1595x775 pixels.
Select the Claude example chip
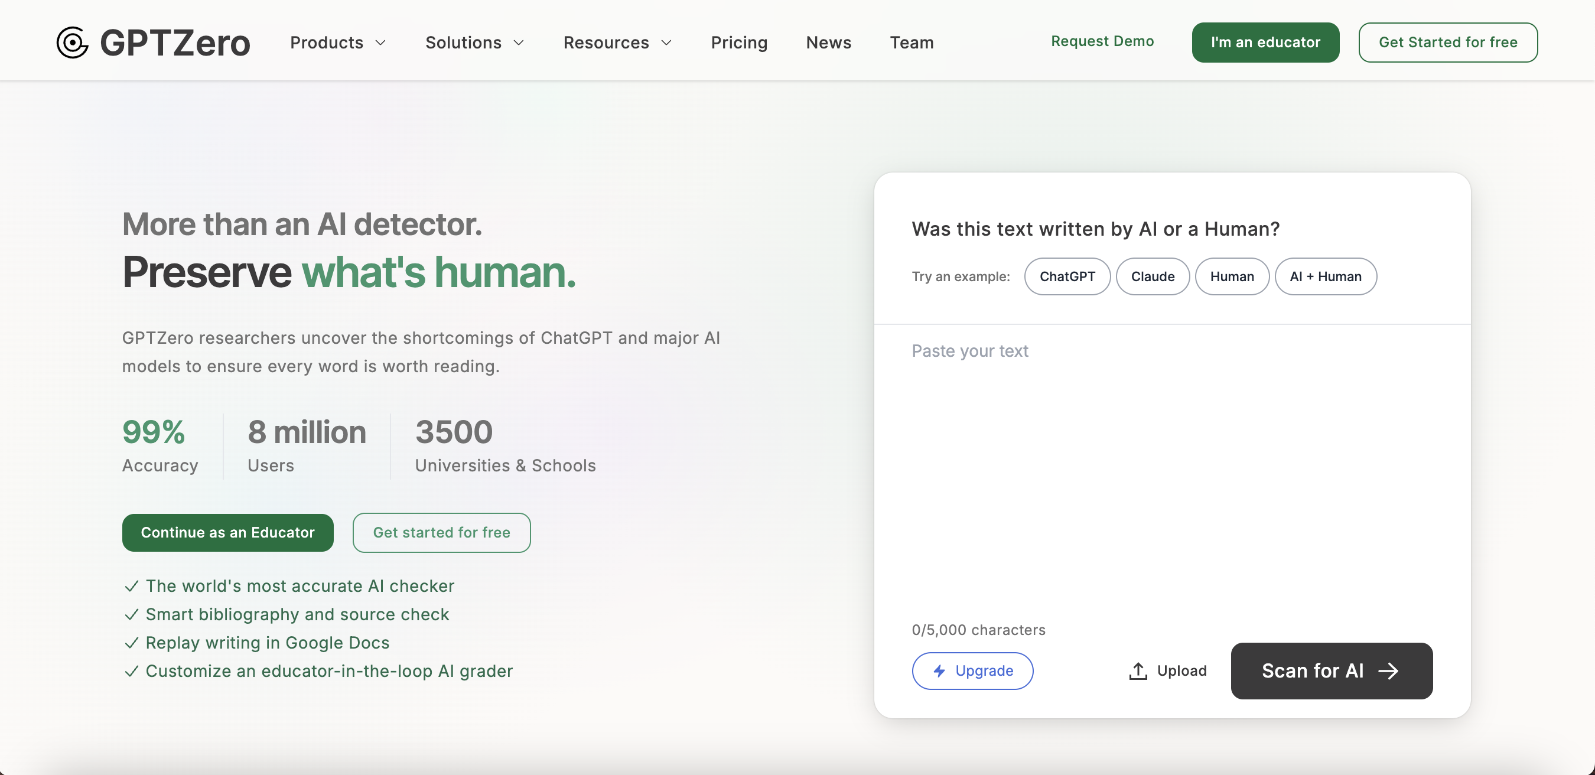[1153, 276]
